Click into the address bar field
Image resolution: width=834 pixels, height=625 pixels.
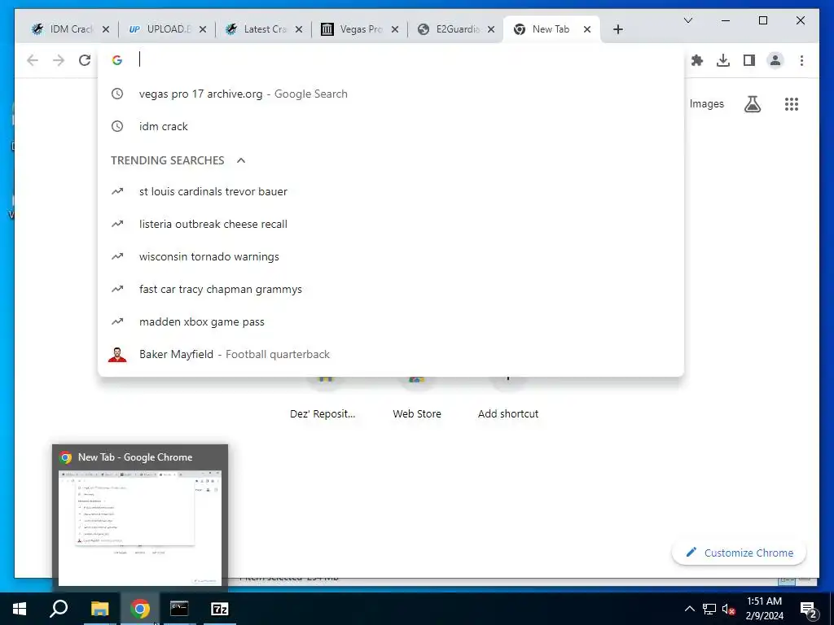[x=391, y=59]
